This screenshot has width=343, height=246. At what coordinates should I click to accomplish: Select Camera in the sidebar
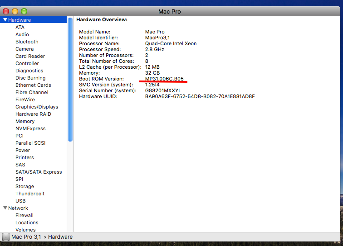tap(24, 49)
